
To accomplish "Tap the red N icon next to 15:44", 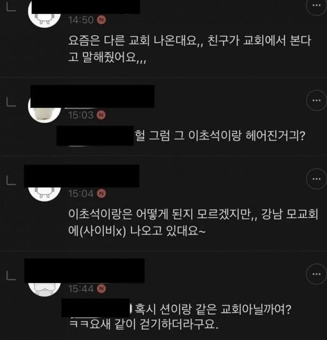I will coord(102,289).
